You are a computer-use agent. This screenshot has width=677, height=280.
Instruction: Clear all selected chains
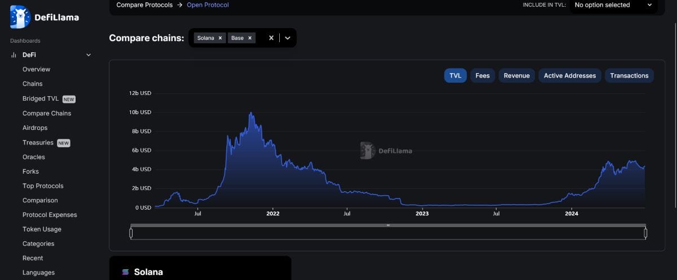[x=271, y=38]
